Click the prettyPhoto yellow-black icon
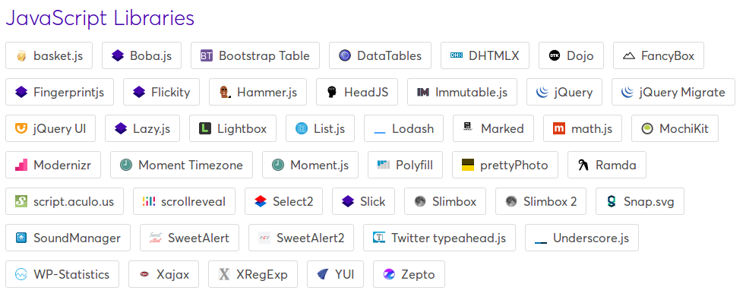This screenshot has width=746, height=306. (x=468, y=165)
